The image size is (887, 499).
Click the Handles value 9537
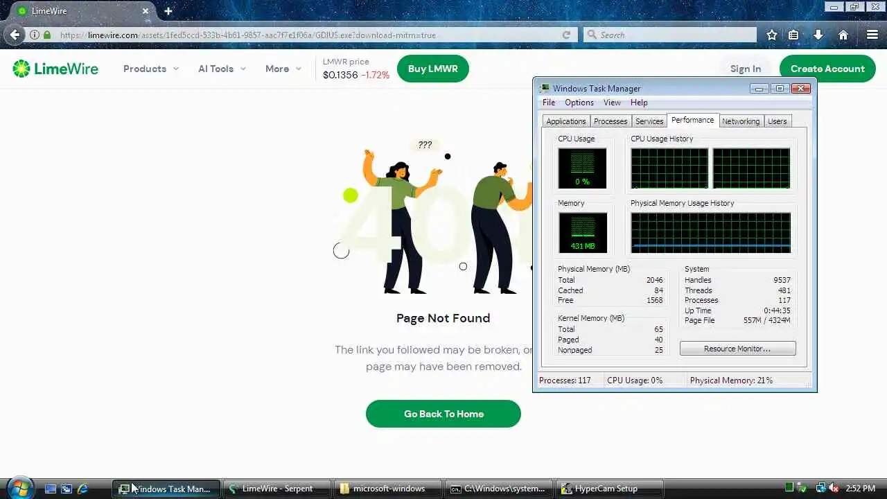pyautogui.click(x=782, y=280)
